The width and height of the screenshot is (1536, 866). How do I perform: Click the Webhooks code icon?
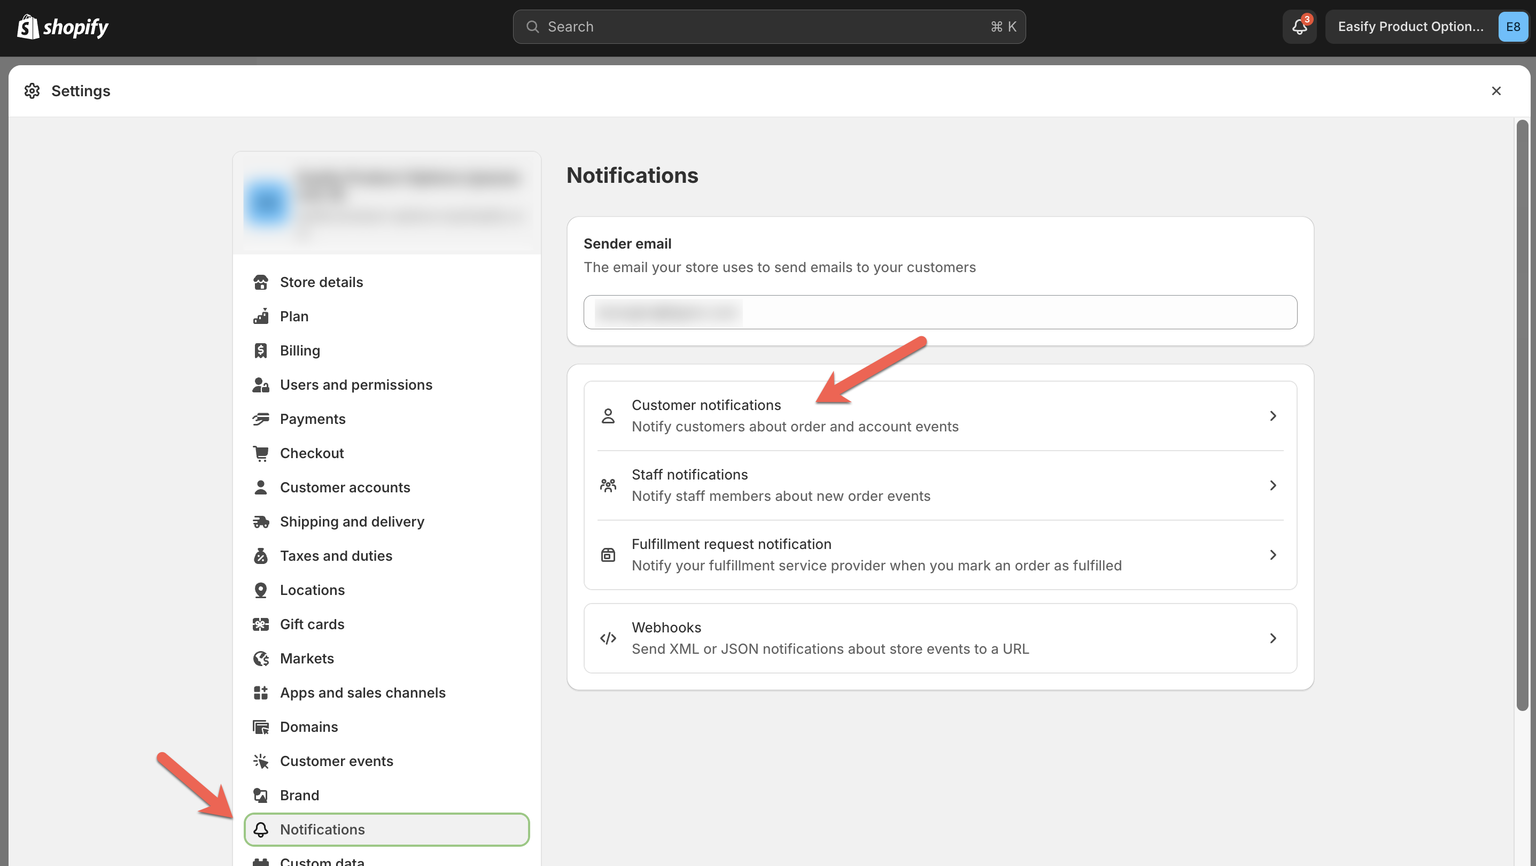(x=608, y=638)
